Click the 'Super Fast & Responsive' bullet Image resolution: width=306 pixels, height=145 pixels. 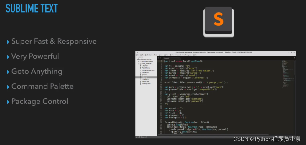(x=54, y=41)
